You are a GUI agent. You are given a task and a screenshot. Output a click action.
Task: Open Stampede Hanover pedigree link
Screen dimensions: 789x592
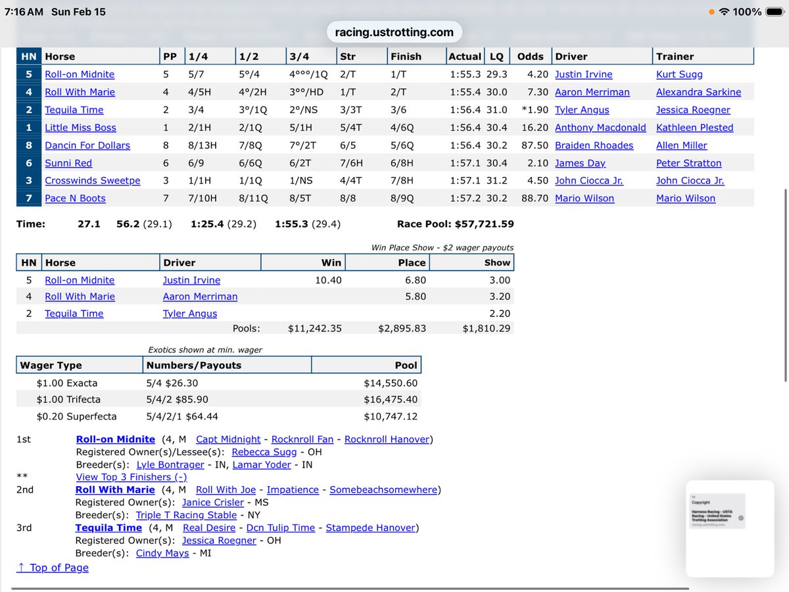tap(371, 528)
